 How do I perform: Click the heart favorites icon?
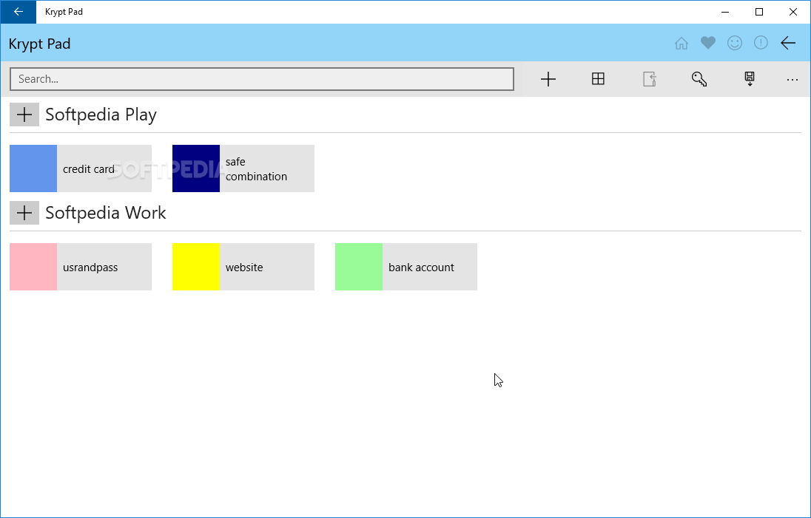pos(708,43)
